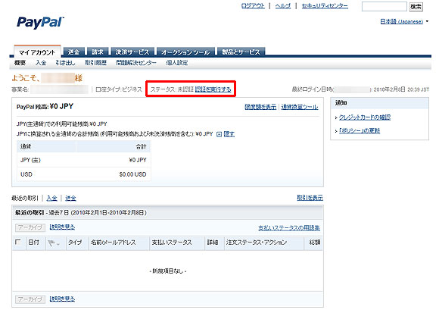Click the ヘルプ link
This screenshot has width=439, height=313.
click(x=283, y=6)
